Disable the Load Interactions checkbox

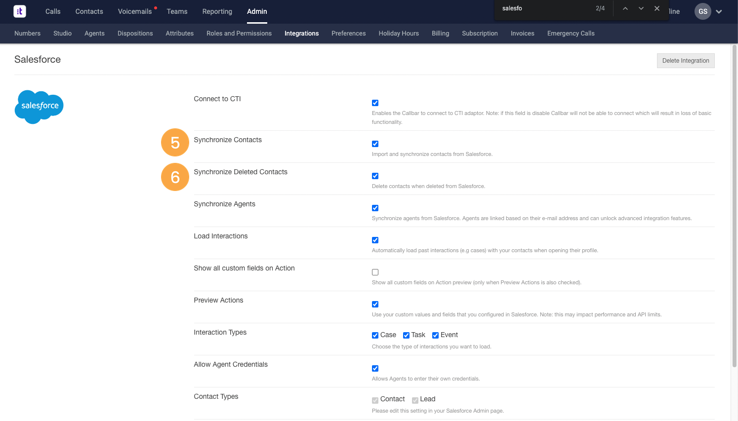pos(375,240)
